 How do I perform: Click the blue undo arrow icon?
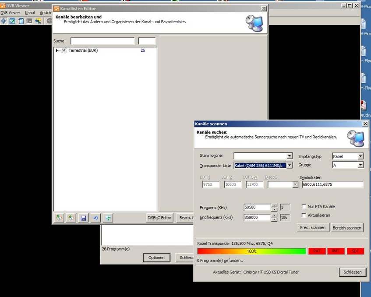coord(95,218)
